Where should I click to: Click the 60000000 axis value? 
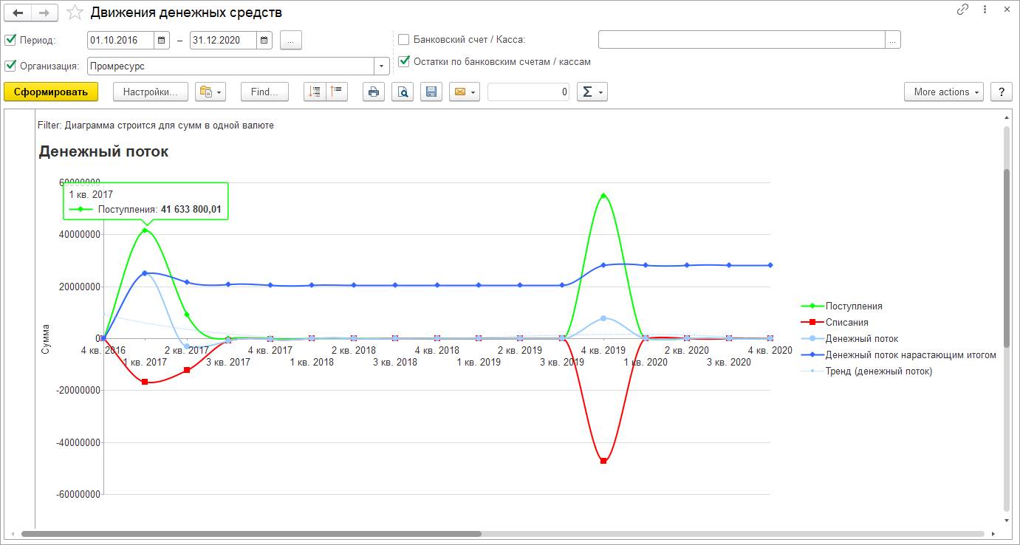point(78,182)
